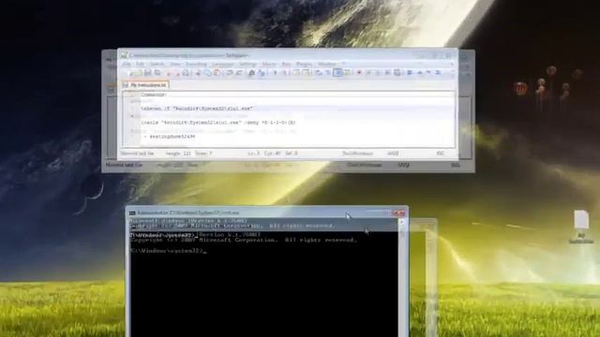The image size is (600, 337).
Task: Close the Command Prompt window
Action: pos(399,212)
